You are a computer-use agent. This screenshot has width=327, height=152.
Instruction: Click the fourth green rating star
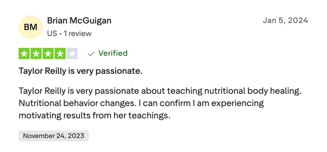60,54
